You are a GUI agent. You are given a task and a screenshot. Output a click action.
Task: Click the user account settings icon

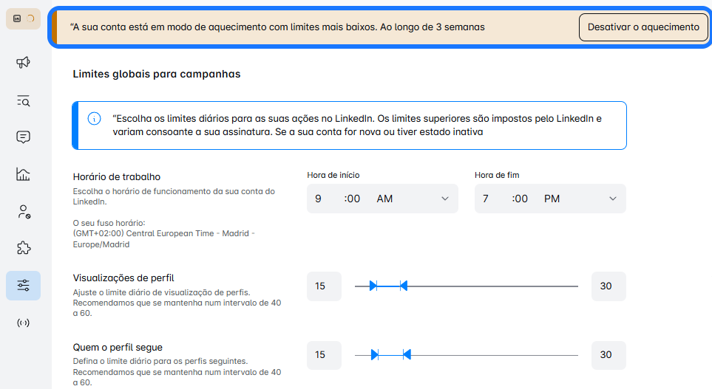pyautogui.click(x=23, y=212)
